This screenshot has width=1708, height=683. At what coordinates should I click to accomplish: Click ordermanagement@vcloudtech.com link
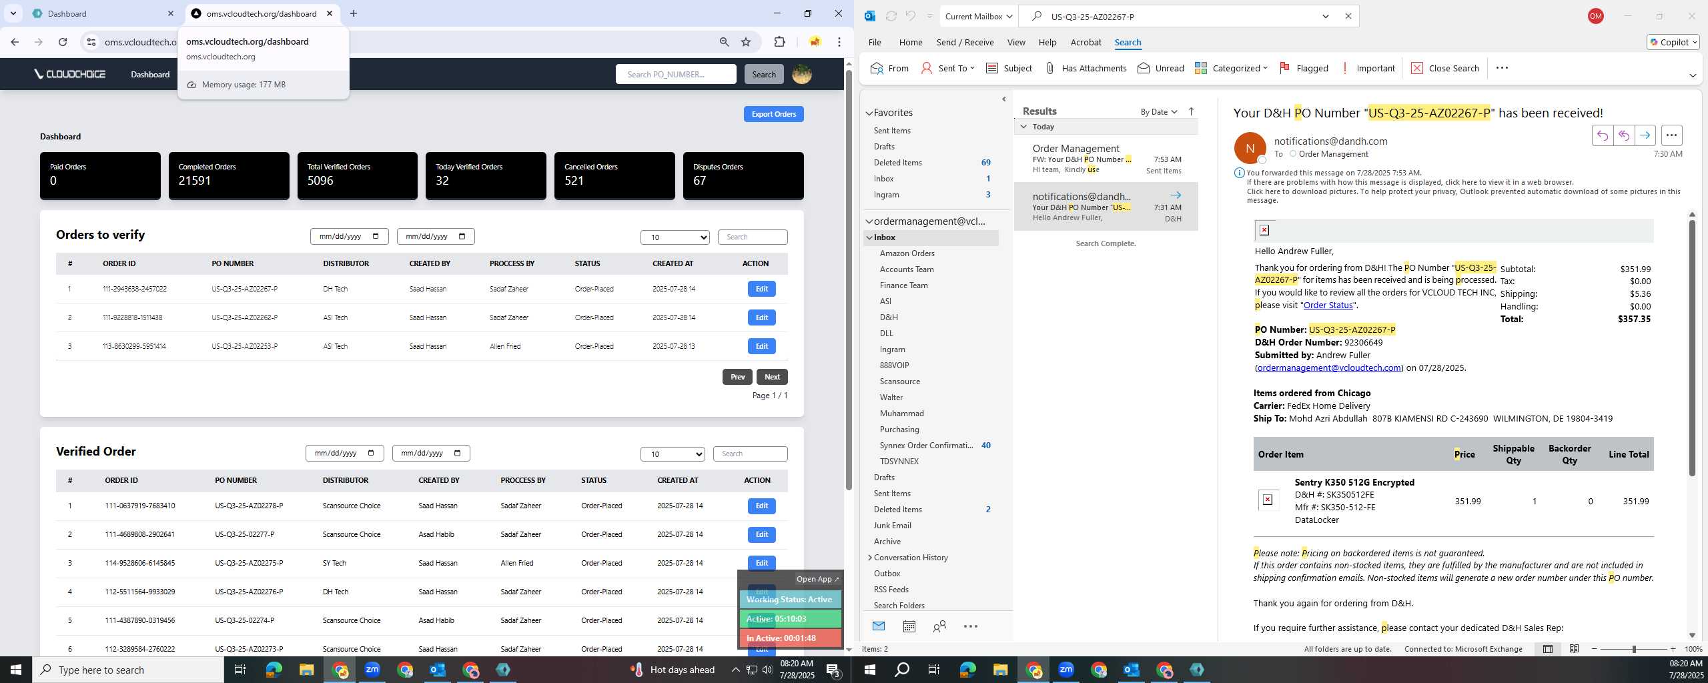[1329, 368]
